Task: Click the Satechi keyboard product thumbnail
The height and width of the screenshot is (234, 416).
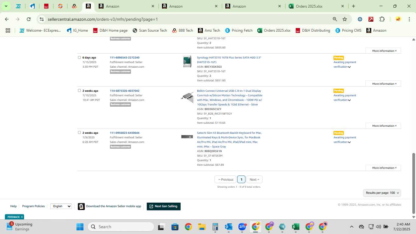Action: point(187,136)
